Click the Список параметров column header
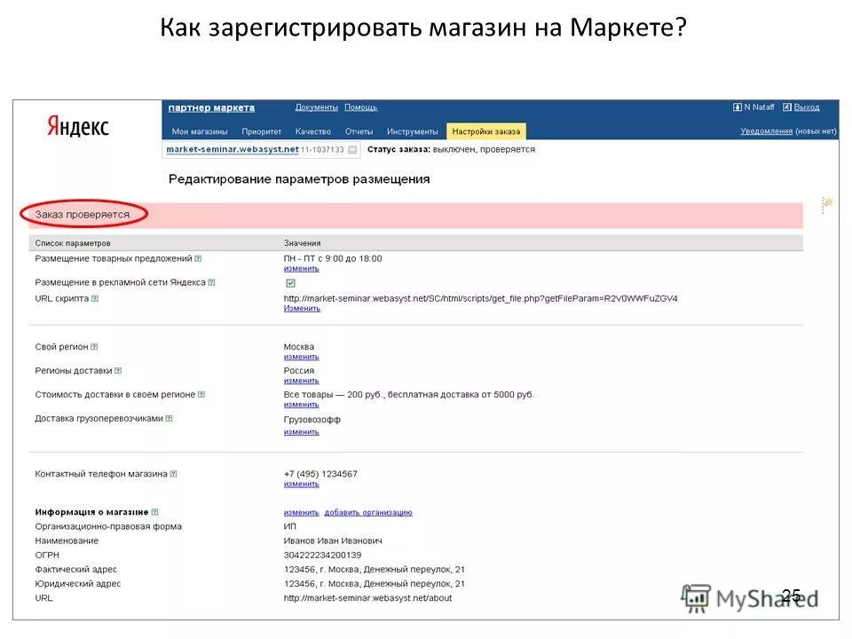The width and height of the screenshot is (852, 639). coord(73,243)
